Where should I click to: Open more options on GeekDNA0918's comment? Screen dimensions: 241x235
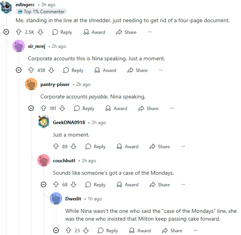pyautogui.click(x=183, y=146)
